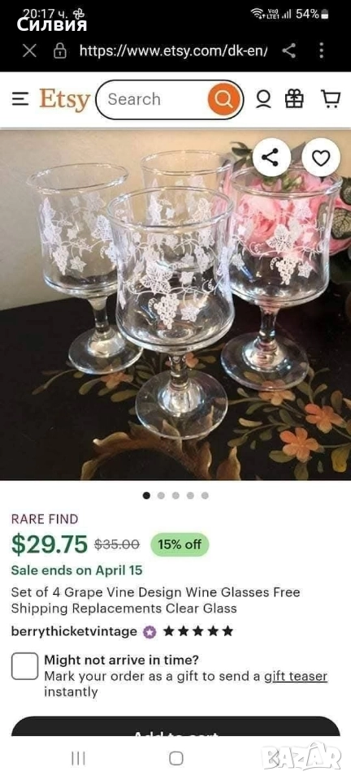Select the second image carousel dot
This screenshot has width=351, height=780.
[x=161, y=496]
